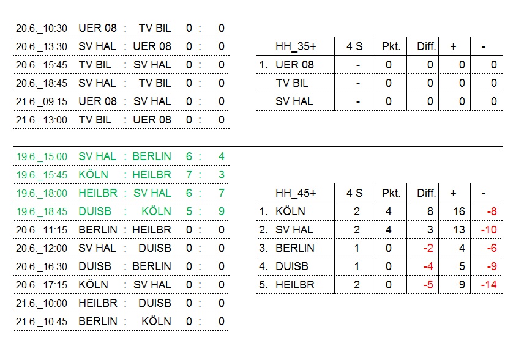516x349 pixels.
Task: Click the HH_45+ table header cell
Action: click(x=296, y=193)
